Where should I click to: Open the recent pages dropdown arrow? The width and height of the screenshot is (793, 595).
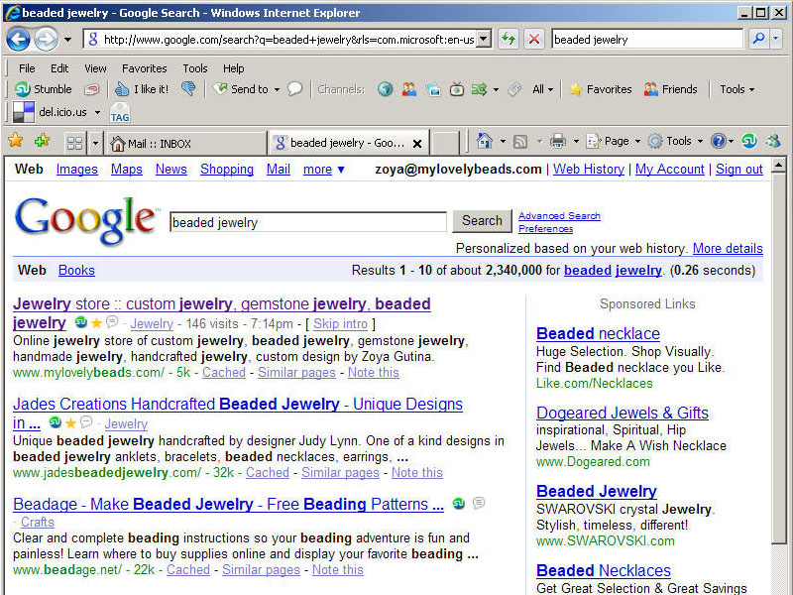pyautogui.click(x=67, y=39)
